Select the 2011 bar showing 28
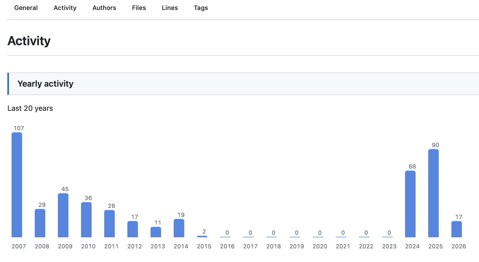Screen dimensions: 479x262 click(x=109, y=224)
